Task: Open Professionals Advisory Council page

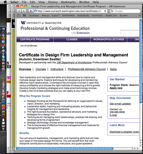Action: [87, 69]
